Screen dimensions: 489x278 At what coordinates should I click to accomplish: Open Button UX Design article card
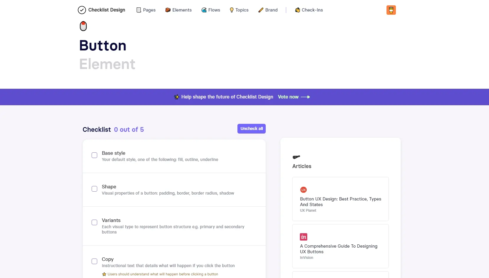pyautogui.click(x=341, y=199)
